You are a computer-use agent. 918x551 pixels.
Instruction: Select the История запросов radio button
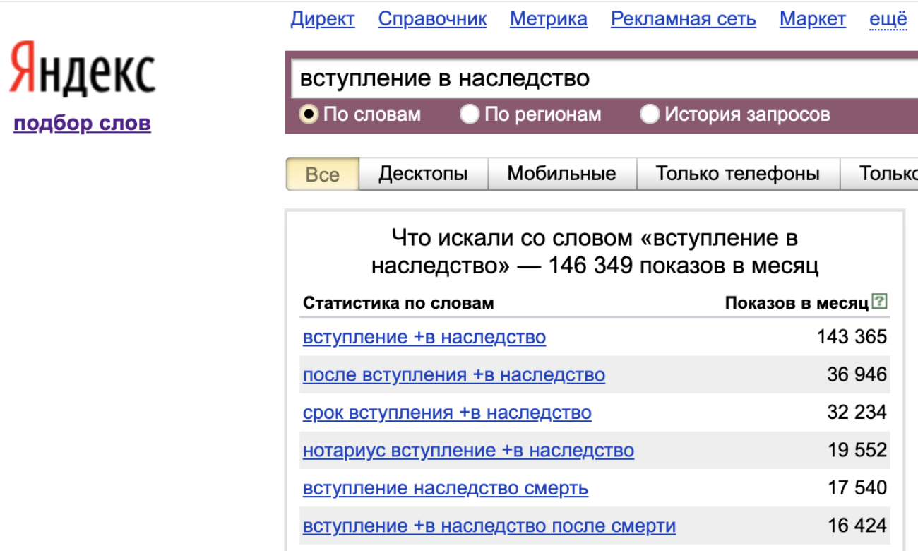coord(650,114)
